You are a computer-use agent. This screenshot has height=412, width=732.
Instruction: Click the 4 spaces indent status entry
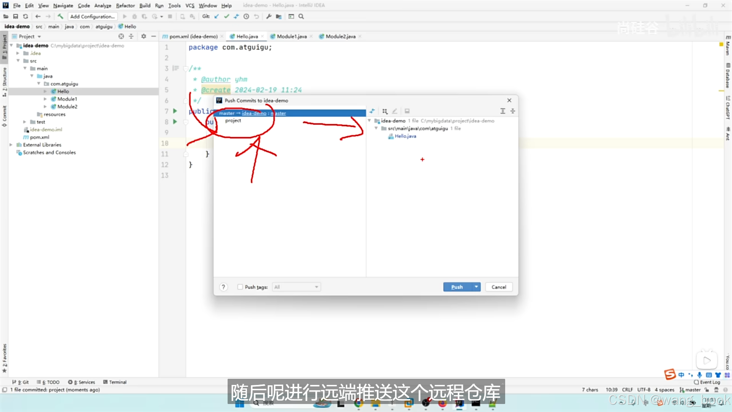point(665,389)
